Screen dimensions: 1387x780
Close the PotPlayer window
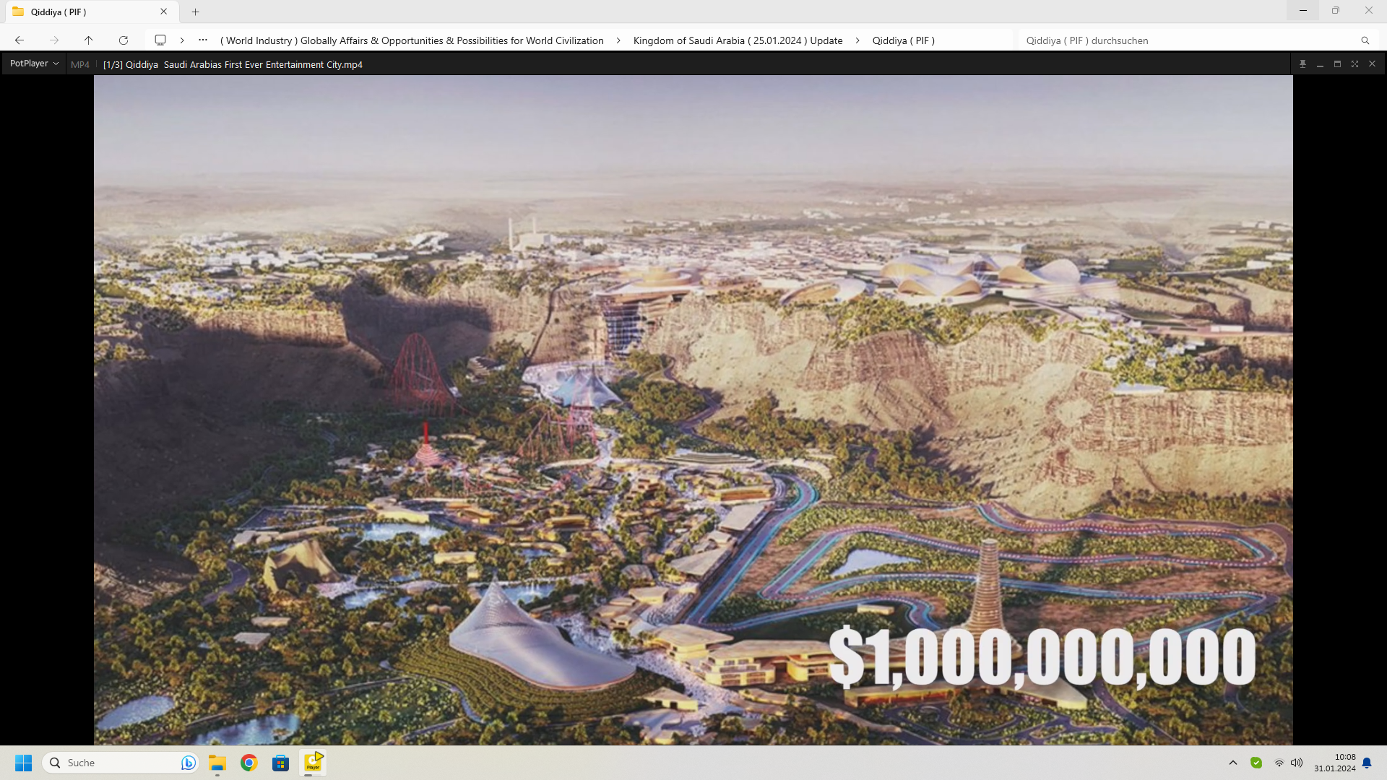click(1372, 64)
